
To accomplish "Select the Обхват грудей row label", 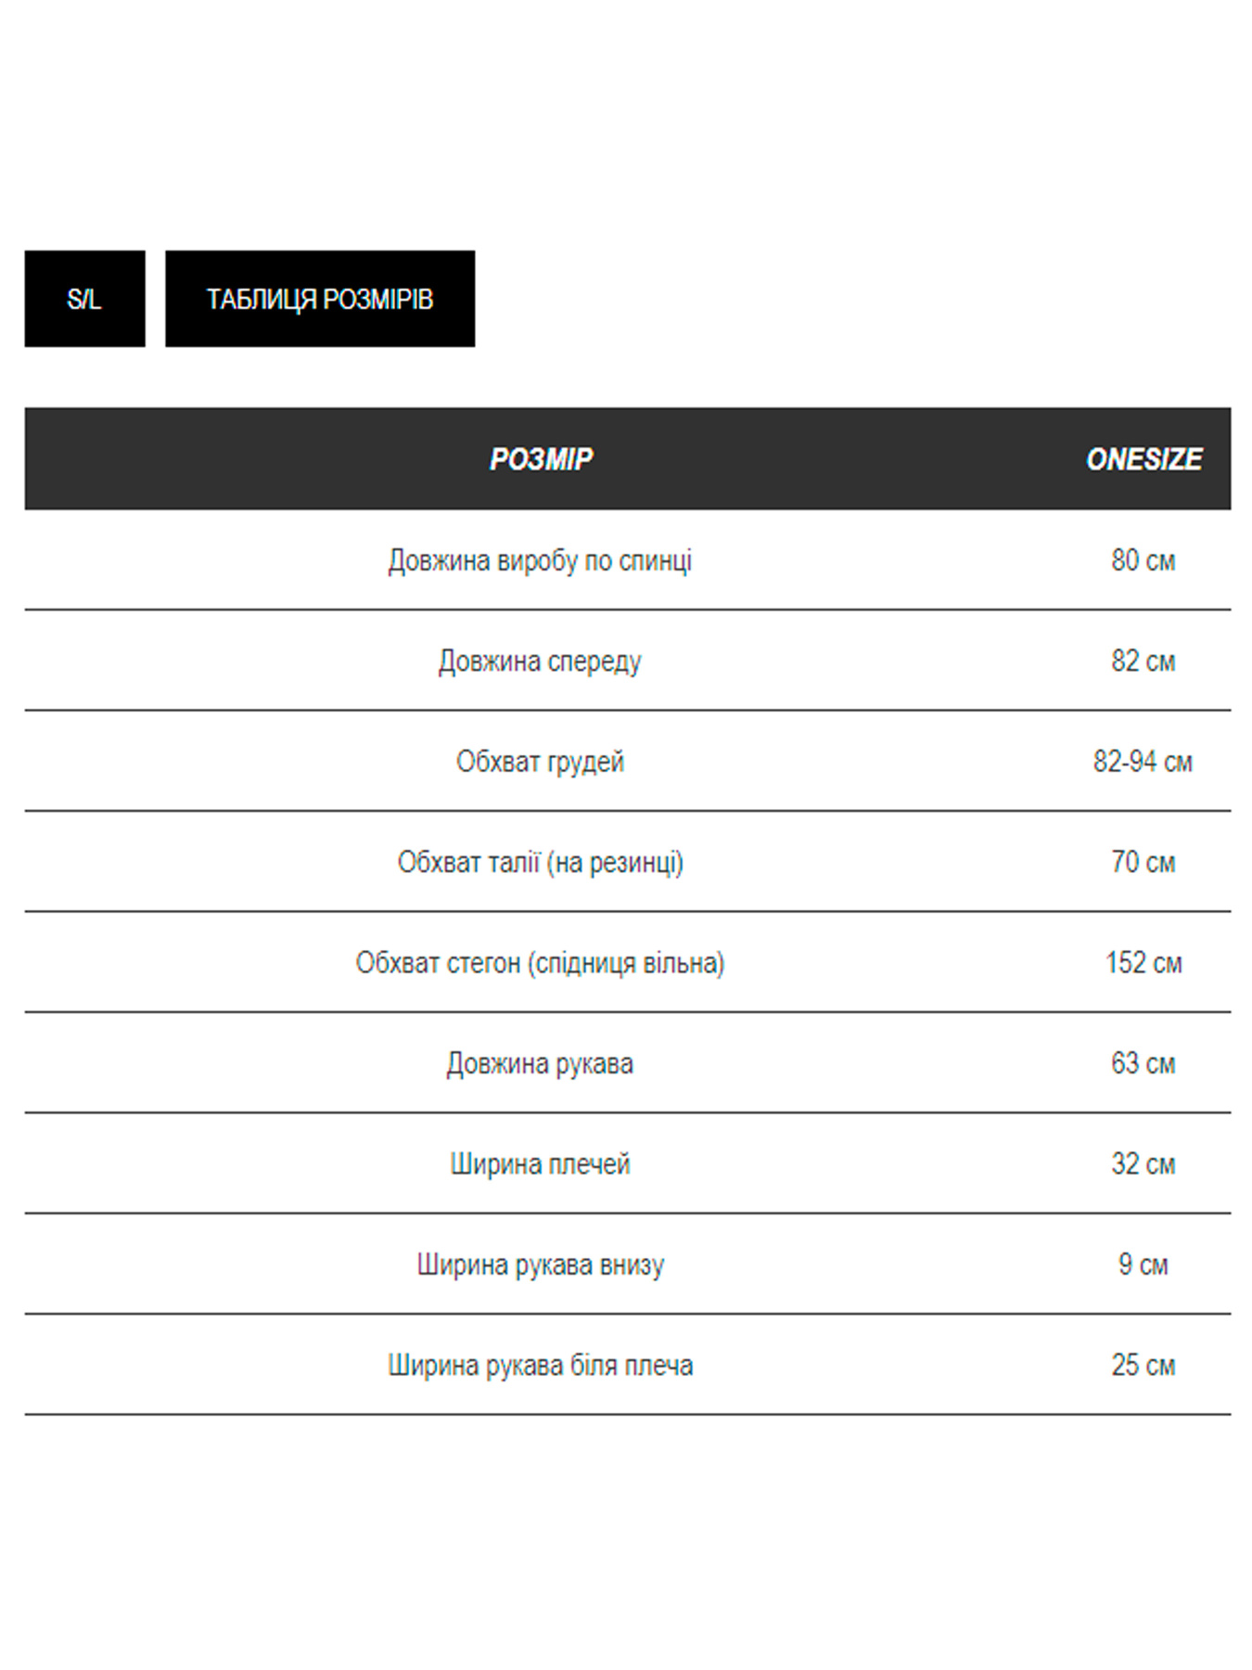I will click(x=540, y=762).
